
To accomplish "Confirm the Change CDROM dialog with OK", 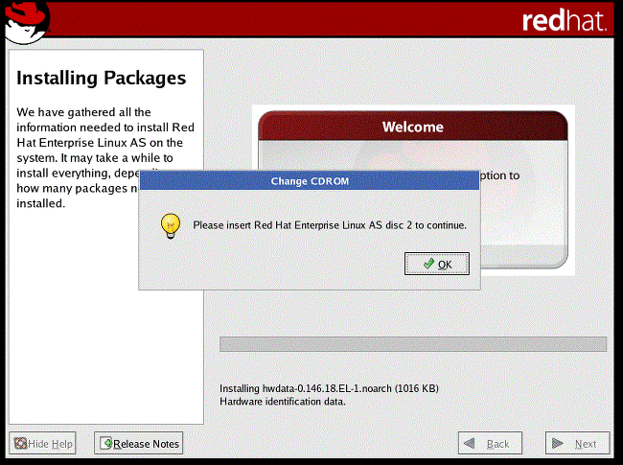I will 437,264.
